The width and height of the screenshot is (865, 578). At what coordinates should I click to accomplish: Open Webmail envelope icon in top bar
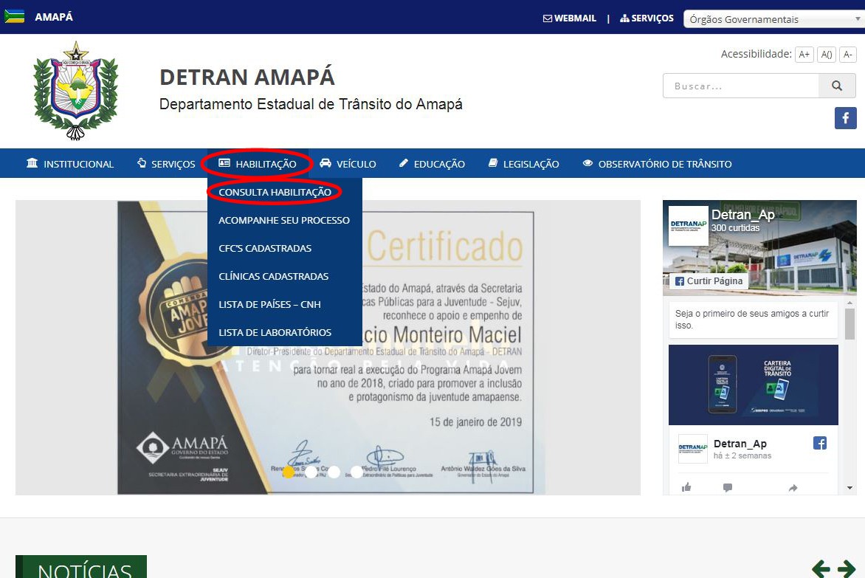[547, 18]
